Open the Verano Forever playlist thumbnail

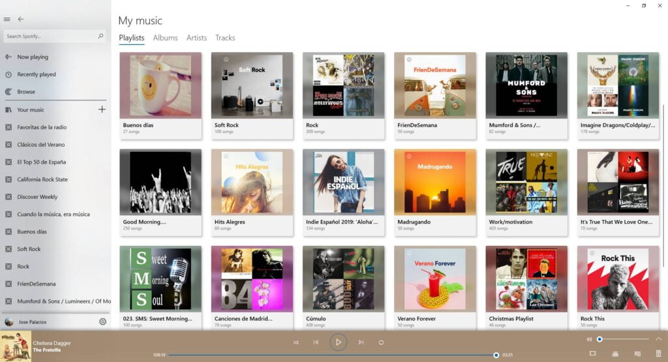coord(435,279)
